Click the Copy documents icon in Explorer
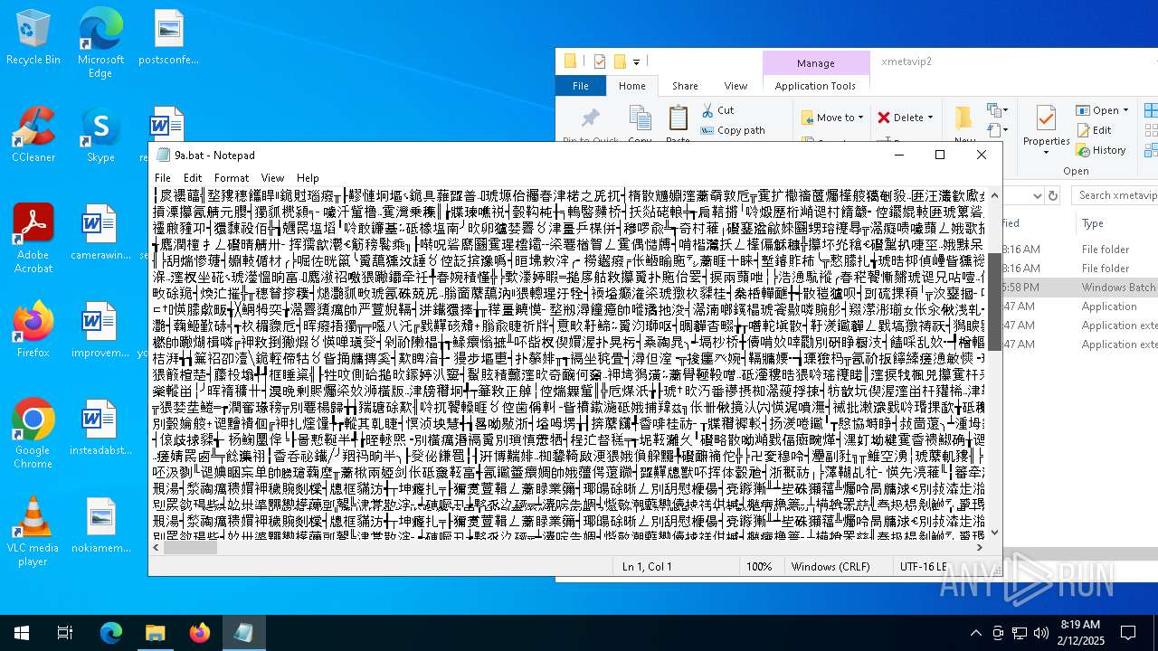Viewport: 1158px width, 651px height. 641,119
